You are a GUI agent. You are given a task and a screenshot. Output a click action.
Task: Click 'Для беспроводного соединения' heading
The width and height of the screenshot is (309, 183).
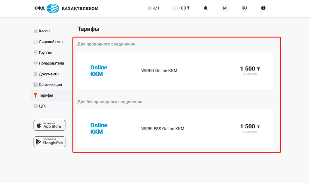coord(110,102)
